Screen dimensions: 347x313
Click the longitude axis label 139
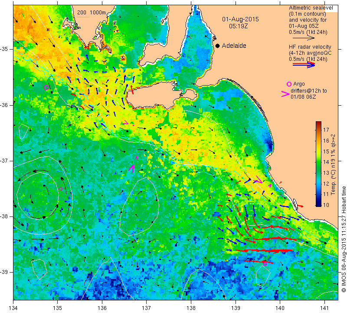click(x=236, y=308)
